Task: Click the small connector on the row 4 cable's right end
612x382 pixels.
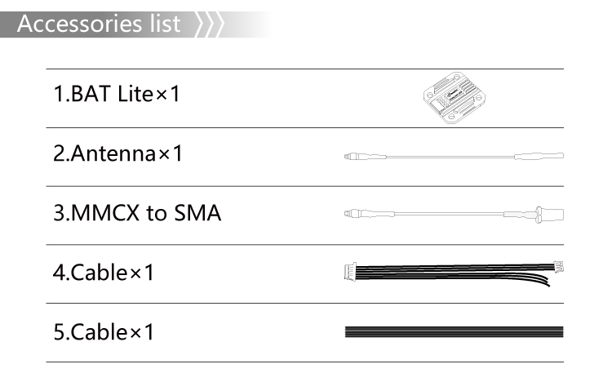Action: [x=559, y=266]
